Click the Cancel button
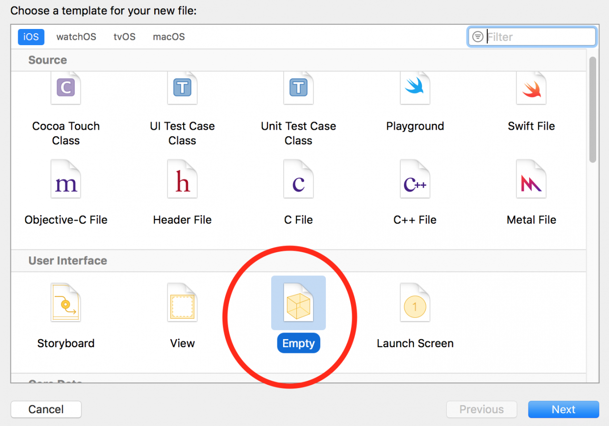609x426 pixels. pyautogui.click(x=46, y=409)
